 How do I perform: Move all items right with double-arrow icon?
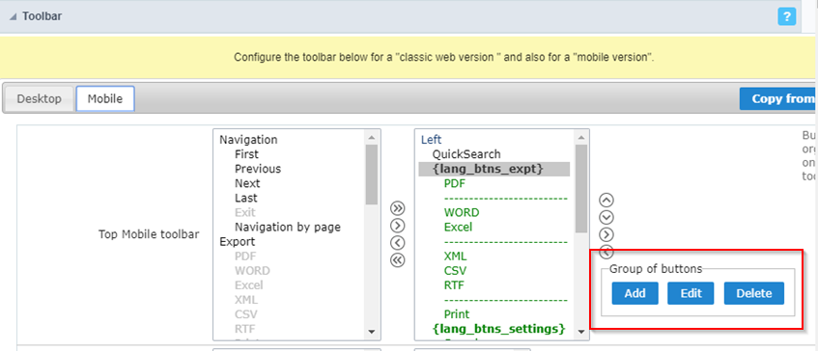398,209
